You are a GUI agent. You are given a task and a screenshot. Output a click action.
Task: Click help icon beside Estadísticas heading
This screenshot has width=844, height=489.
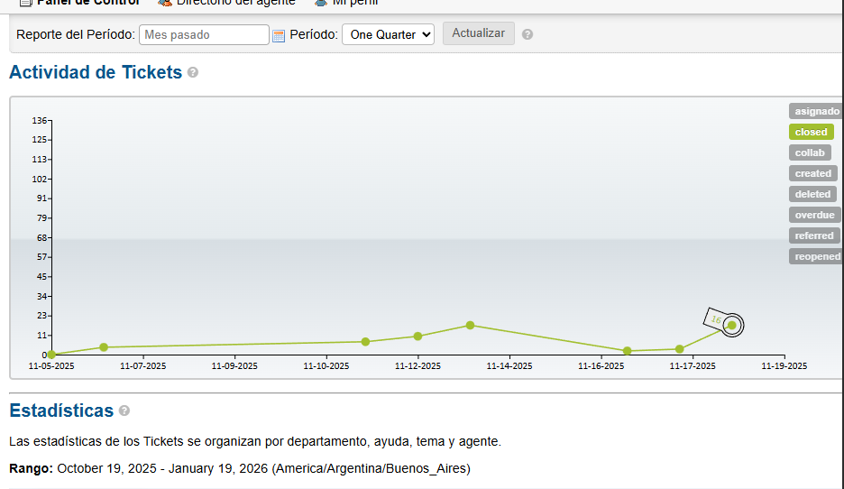click(124, 411)
